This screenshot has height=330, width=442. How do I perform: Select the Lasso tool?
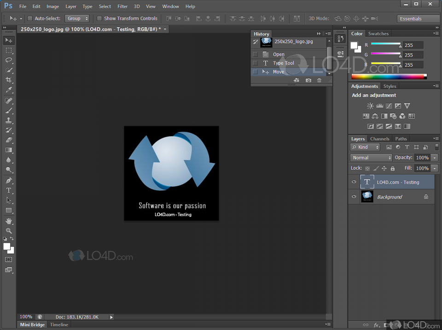click(x=9, y=60)
